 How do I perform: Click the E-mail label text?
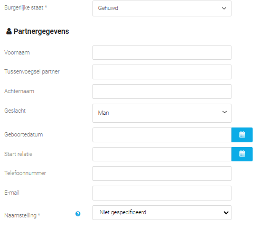point(12,193)
